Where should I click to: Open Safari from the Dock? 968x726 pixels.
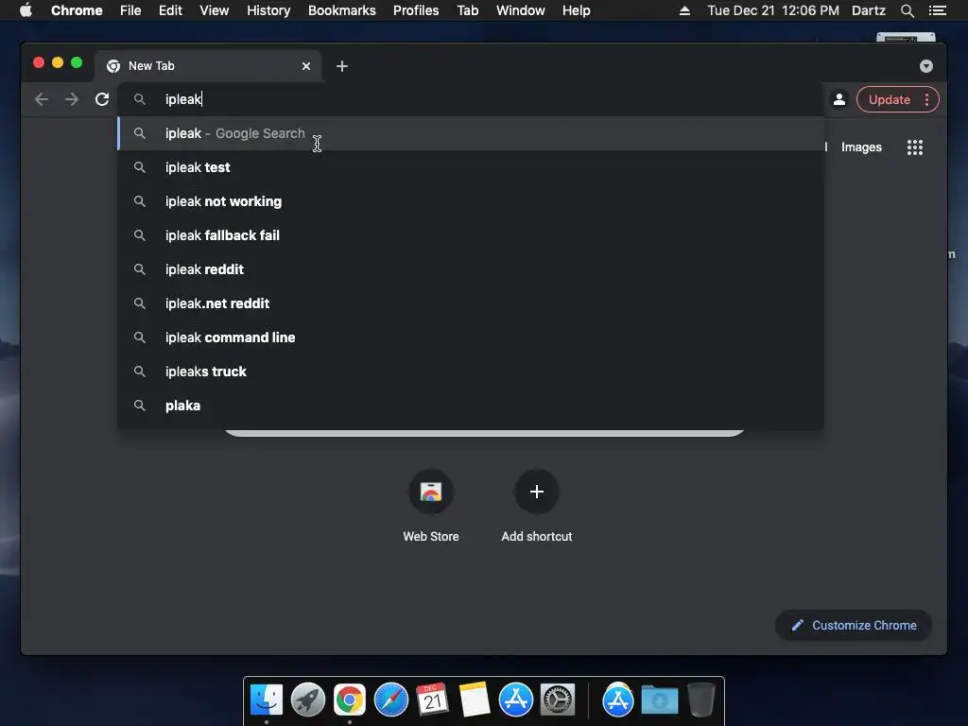tap(391, 700)
